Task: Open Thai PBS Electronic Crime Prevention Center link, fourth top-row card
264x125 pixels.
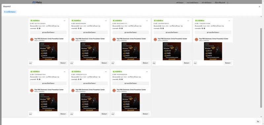Action: pos(172,39)
